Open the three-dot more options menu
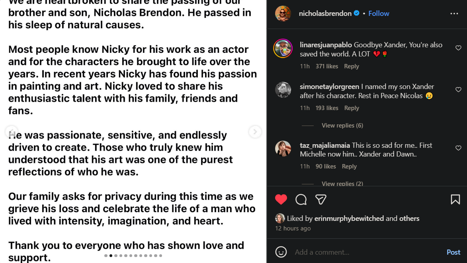Screen dimensions: 467x263 [x=454, y=14]
